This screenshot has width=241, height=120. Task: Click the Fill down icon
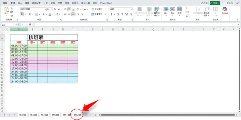tap(187, 12)
